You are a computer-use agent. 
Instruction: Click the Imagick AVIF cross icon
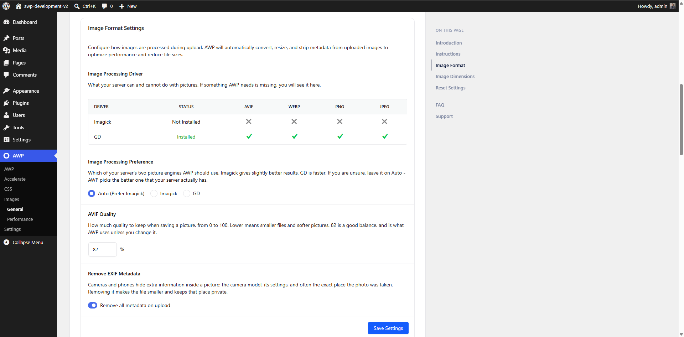[249, 121]
